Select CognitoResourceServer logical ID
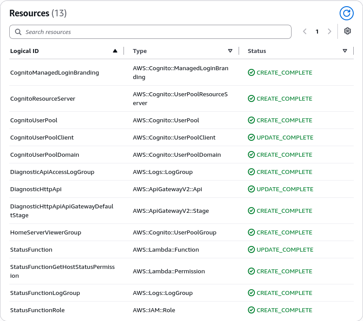 point(43,99)
